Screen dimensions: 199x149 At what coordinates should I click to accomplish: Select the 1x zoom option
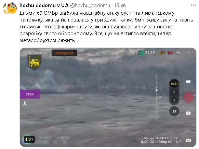174,100
